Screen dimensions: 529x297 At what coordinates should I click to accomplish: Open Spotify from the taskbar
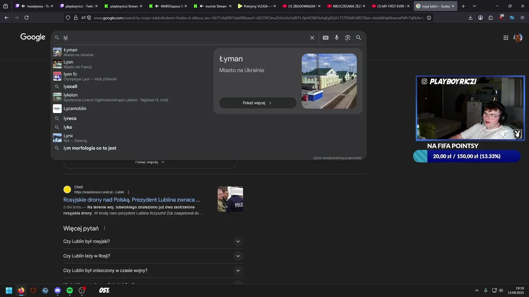tap(69, 290)
